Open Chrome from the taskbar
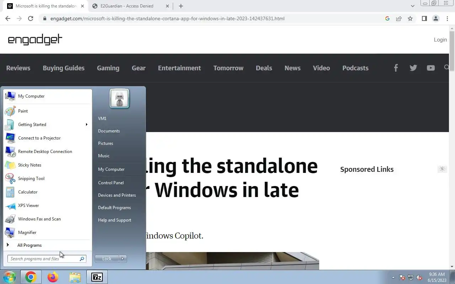Image resolution: width=455 pixels, height=284 pixels. [x=31, y=277]
